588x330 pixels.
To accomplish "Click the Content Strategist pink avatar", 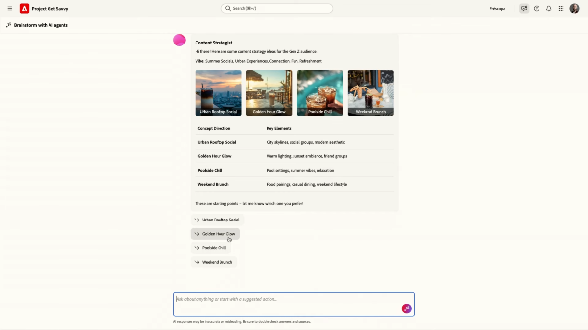I will pos(179,40).
